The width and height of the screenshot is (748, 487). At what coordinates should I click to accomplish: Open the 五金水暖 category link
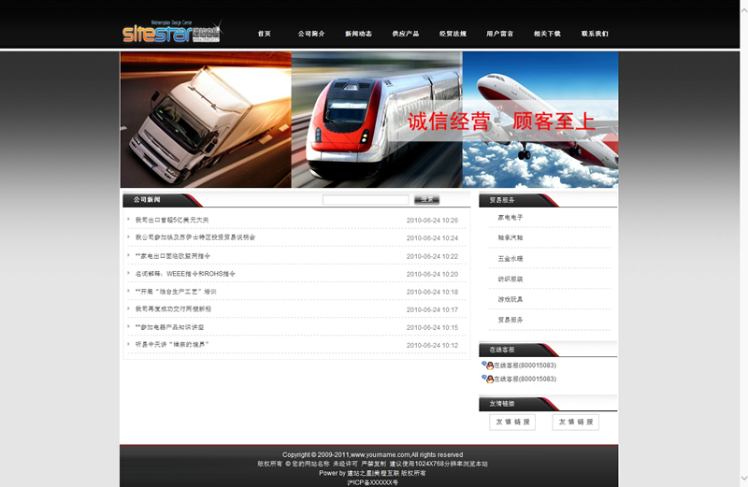[511, 258]
